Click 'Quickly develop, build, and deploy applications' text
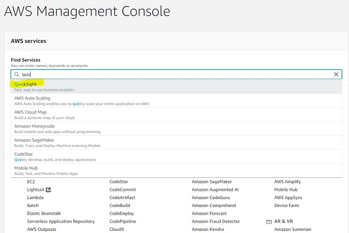The height and width of the screenshot is (233, 349). click(x=55, y=160)
